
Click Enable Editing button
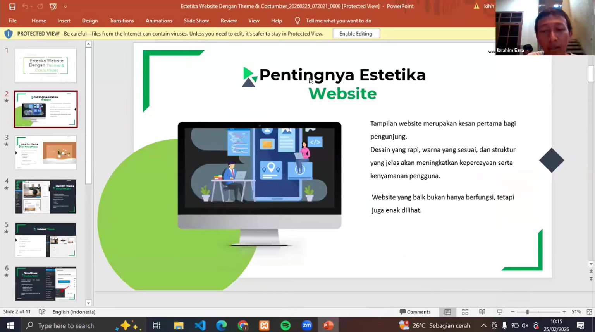tap(356, 34)
